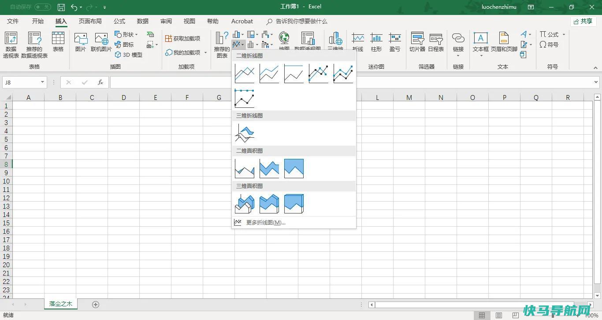Switch to the Data (数据) tab

(143, 21)
